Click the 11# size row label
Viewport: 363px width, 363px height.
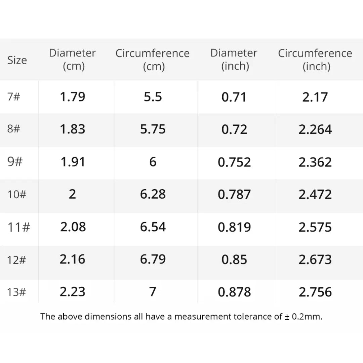[18, 227]
